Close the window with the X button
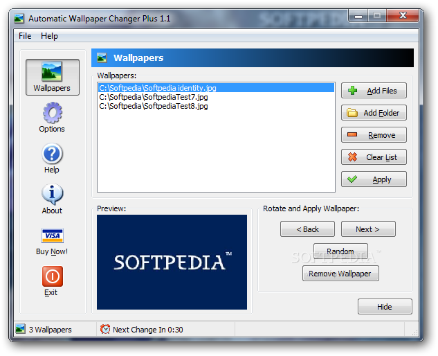The width and height of the screenshot is (438, 356). point(403,16)
